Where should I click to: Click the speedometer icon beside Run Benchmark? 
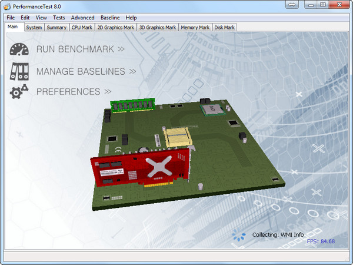tap(19, 49)
